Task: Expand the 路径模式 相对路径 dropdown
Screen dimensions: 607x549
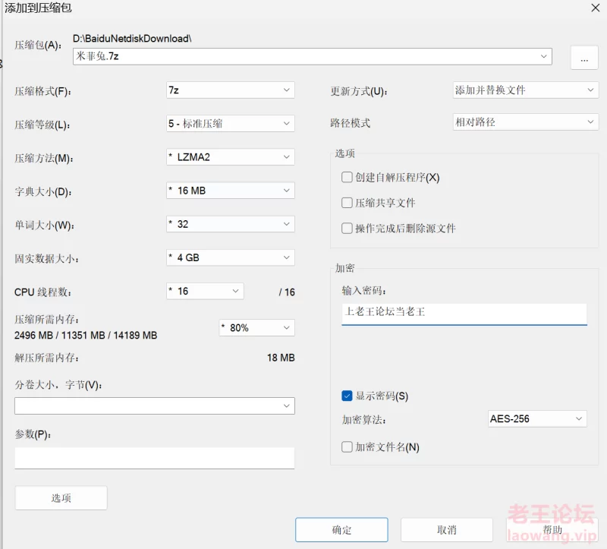Action: tap(526, 122)
